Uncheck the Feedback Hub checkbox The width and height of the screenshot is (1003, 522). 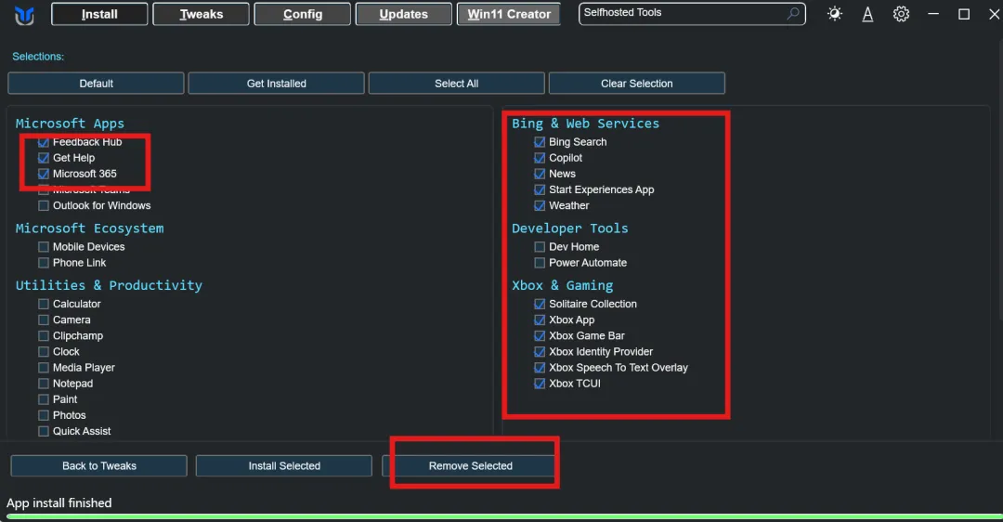[x=44, y=142]
